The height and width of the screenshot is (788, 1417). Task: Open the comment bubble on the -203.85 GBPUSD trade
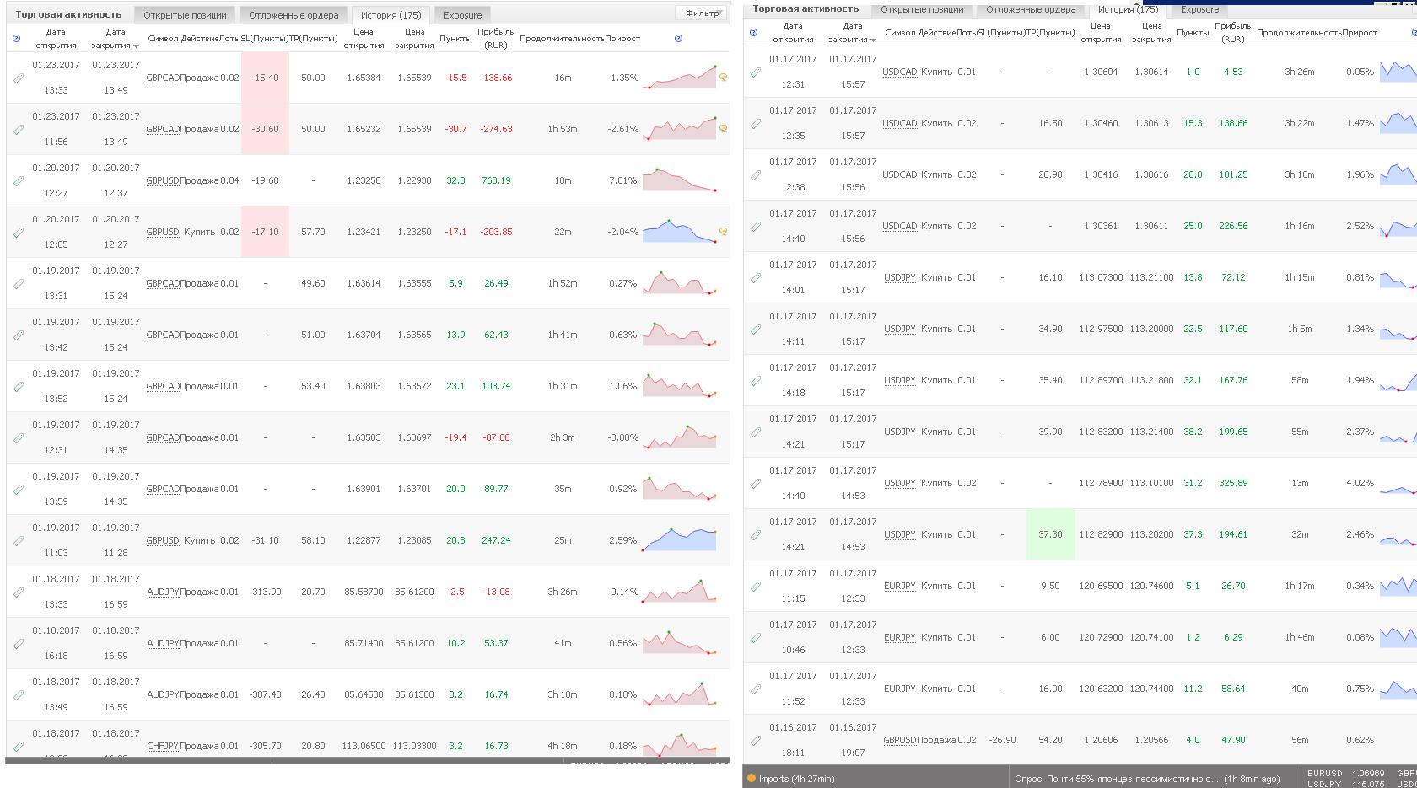pos(723,232)
